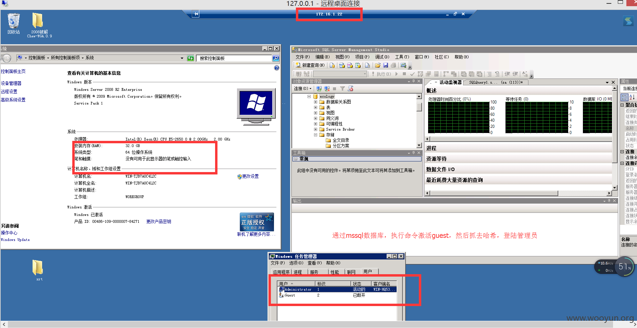The height and width of the screenshot is (328, 637).
Task: Open the 回收站 Recycle Bin desktop icon
Action: point(14,23)
